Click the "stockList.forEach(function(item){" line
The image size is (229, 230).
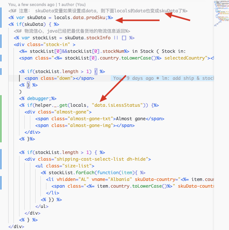93,173
